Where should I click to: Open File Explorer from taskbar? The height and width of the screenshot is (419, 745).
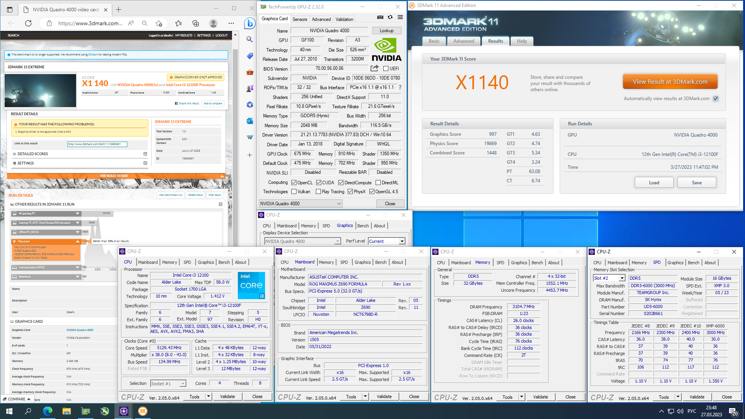[66, 411]
